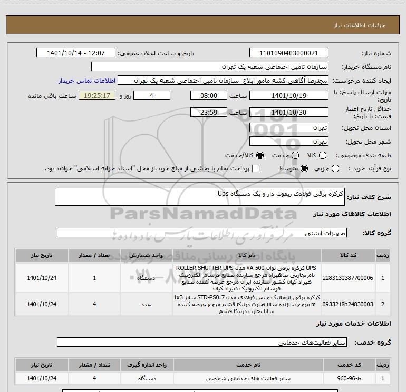Viewport: 406px width, 392px height.
Task: Tick the اسناد خزانه اسلامی payment checkbox
Action: tap(256, 169)
